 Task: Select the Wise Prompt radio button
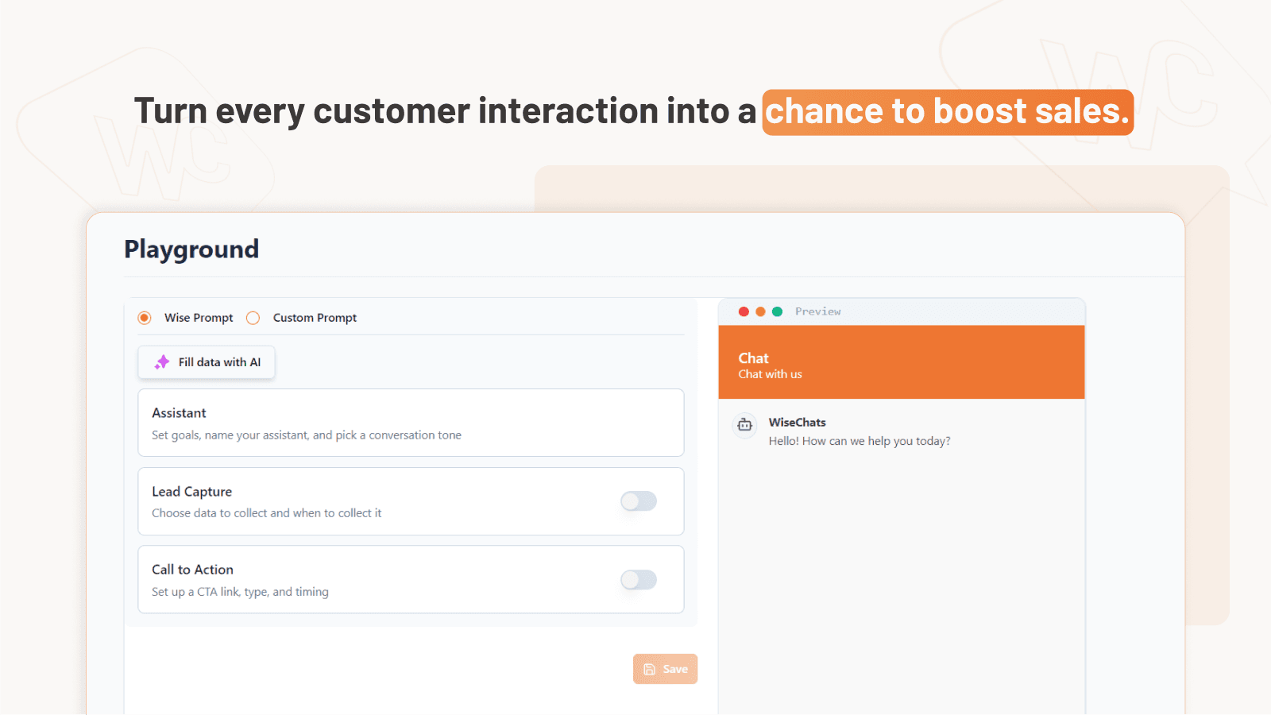click(x=144, y=317)
